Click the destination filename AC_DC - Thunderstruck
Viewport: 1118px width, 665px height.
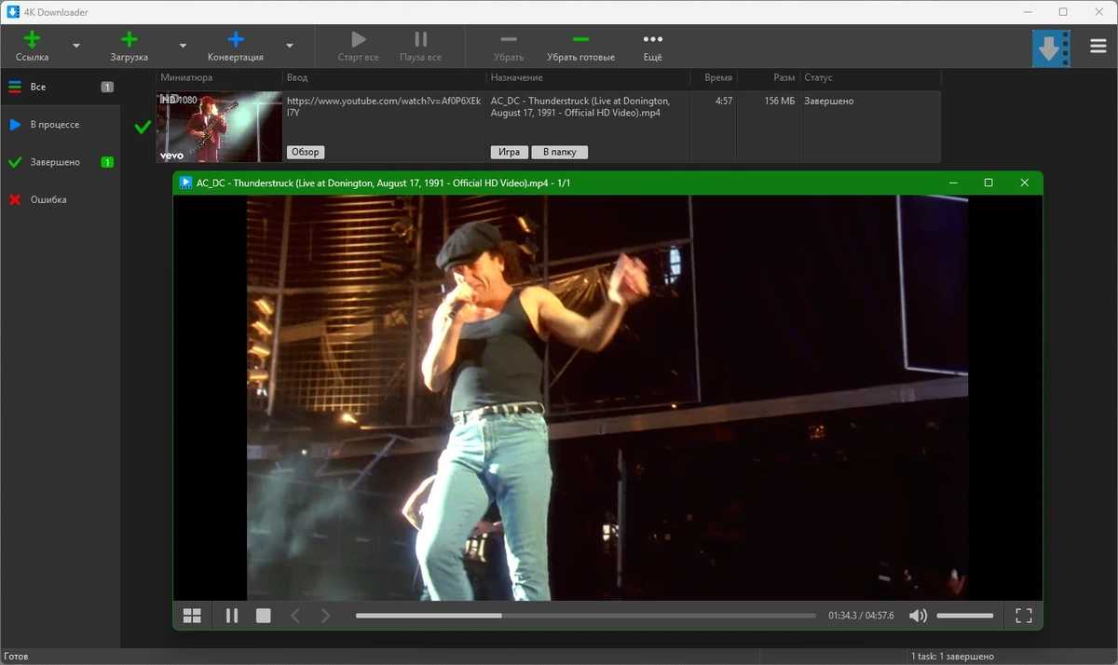click(x=579, y=106)
